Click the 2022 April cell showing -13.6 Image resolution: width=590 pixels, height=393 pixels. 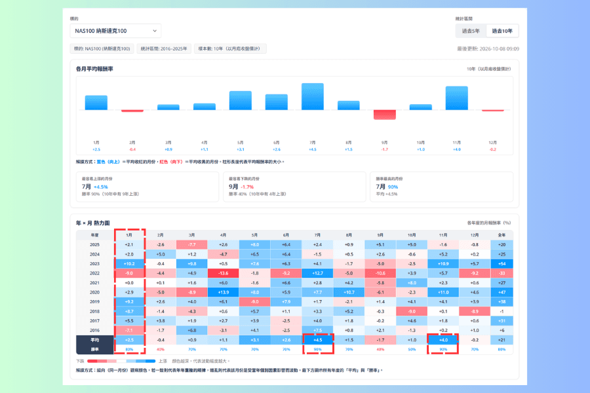pyautogui.click(x=223, y=273)
